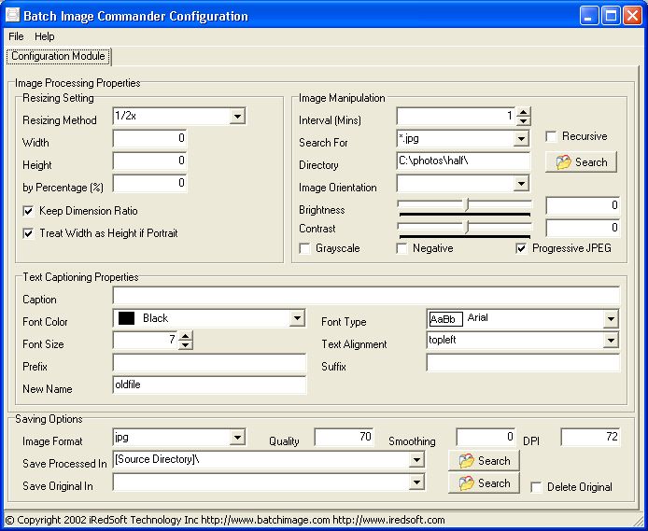This screenshot has height=531, width=648.
Task: Click the Contrast slider handle
Action: pyautogui.click(x=468, y=227)
